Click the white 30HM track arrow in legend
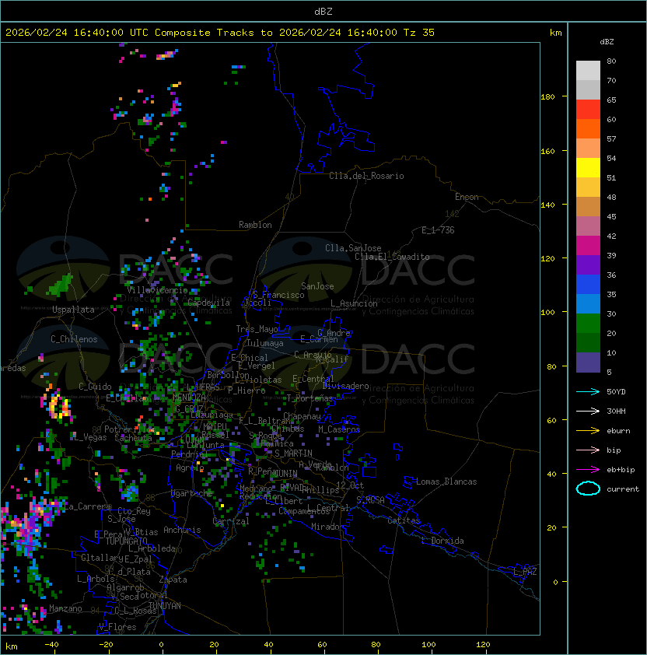Image resolution: width=647 pixels, height=655 pixels. pyautogui.click(x=588, y=411)
